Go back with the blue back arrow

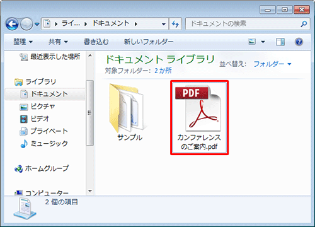click(x=12, y=24)
